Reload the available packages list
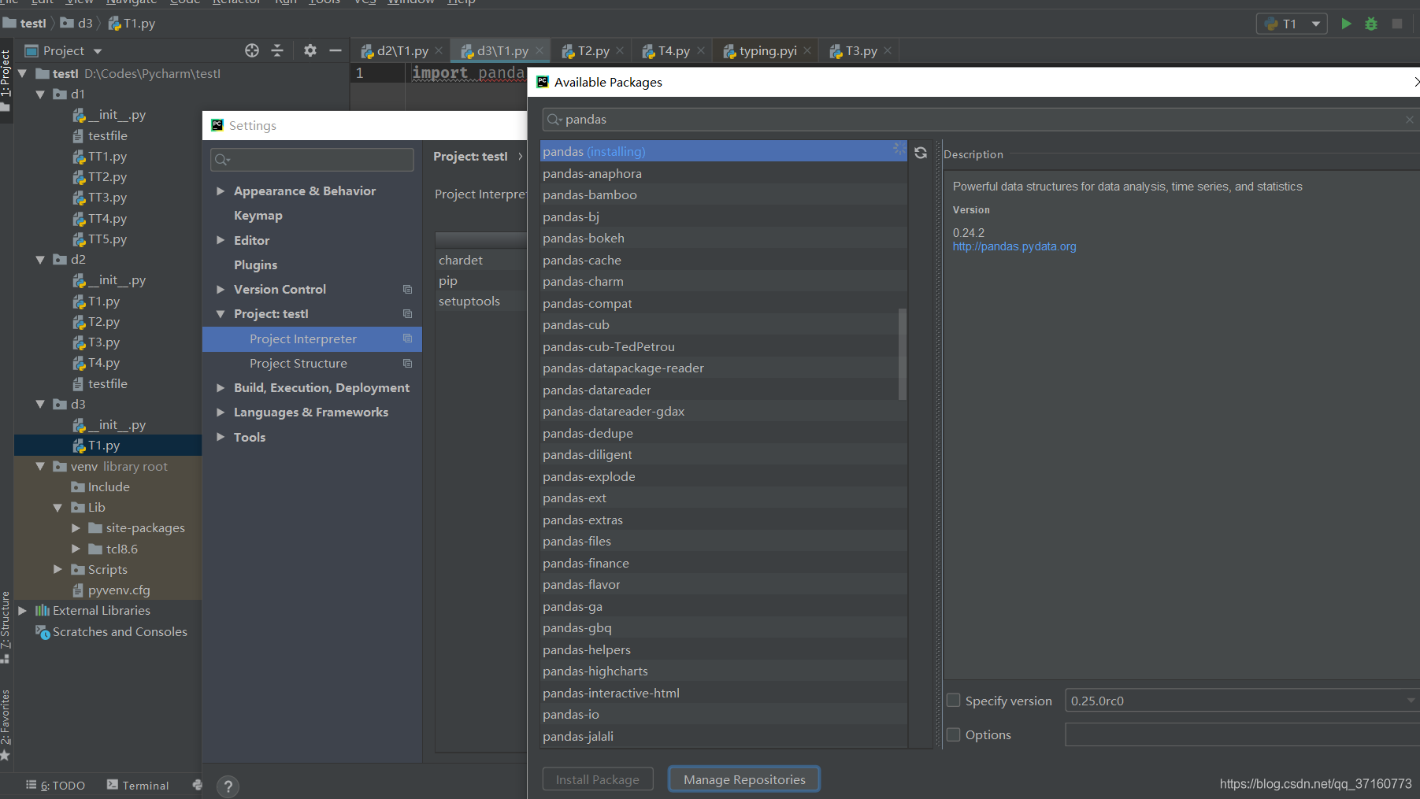 pos(921,153)
